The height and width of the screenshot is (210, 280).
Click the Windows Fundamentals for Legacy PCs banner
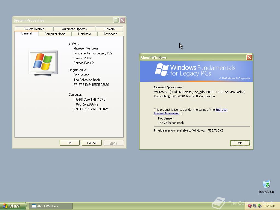196,71
